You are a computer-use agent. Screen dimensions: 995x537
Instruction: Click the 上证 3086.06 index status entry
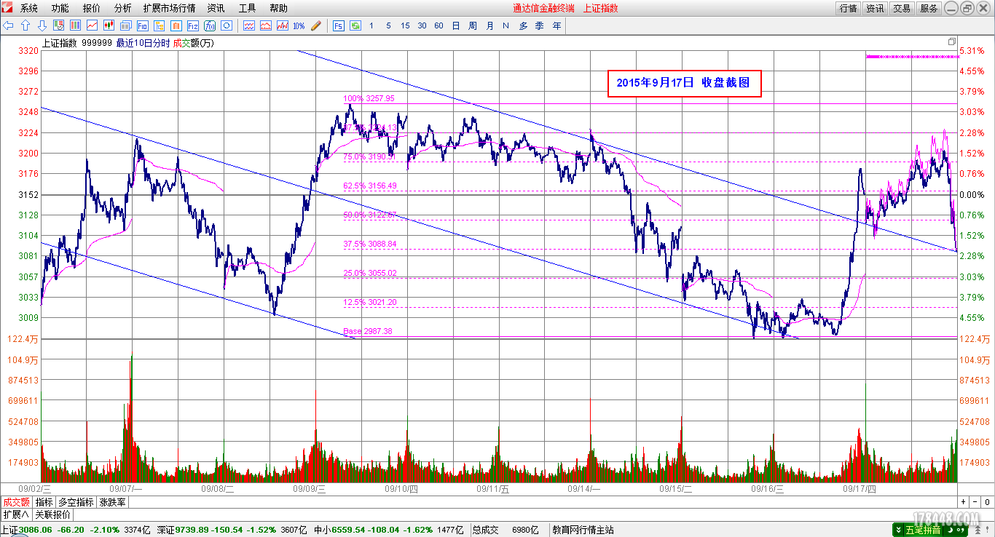click(74, 530)
